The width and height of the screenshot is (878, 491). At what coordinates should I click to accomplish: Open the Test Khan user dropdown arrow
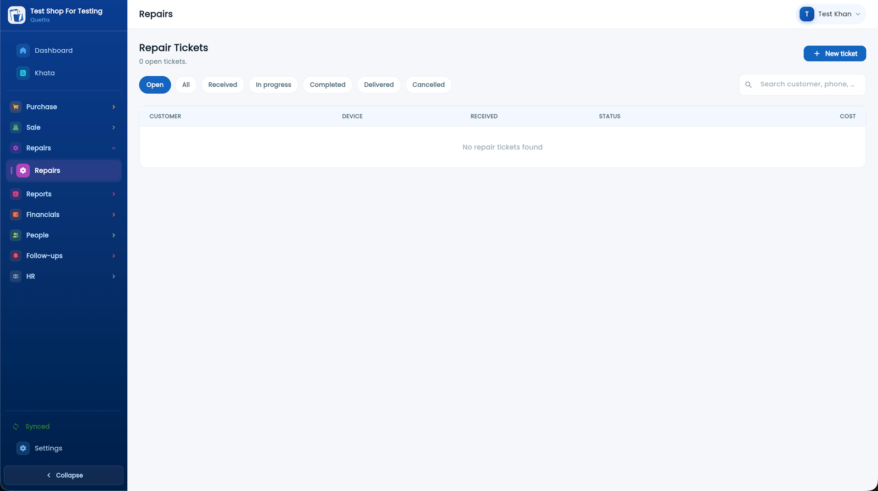[858, 14]
